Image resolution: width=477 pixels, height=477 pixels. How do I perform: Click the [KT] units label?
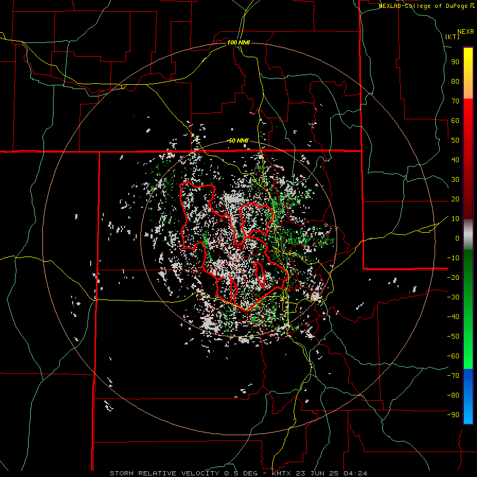click(453, 37)
